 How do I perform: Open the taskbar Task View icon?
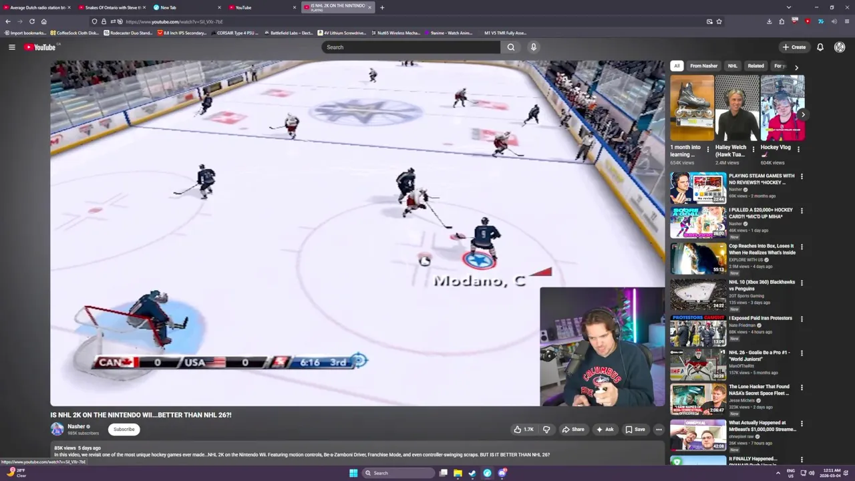click(x=443, y=473)
